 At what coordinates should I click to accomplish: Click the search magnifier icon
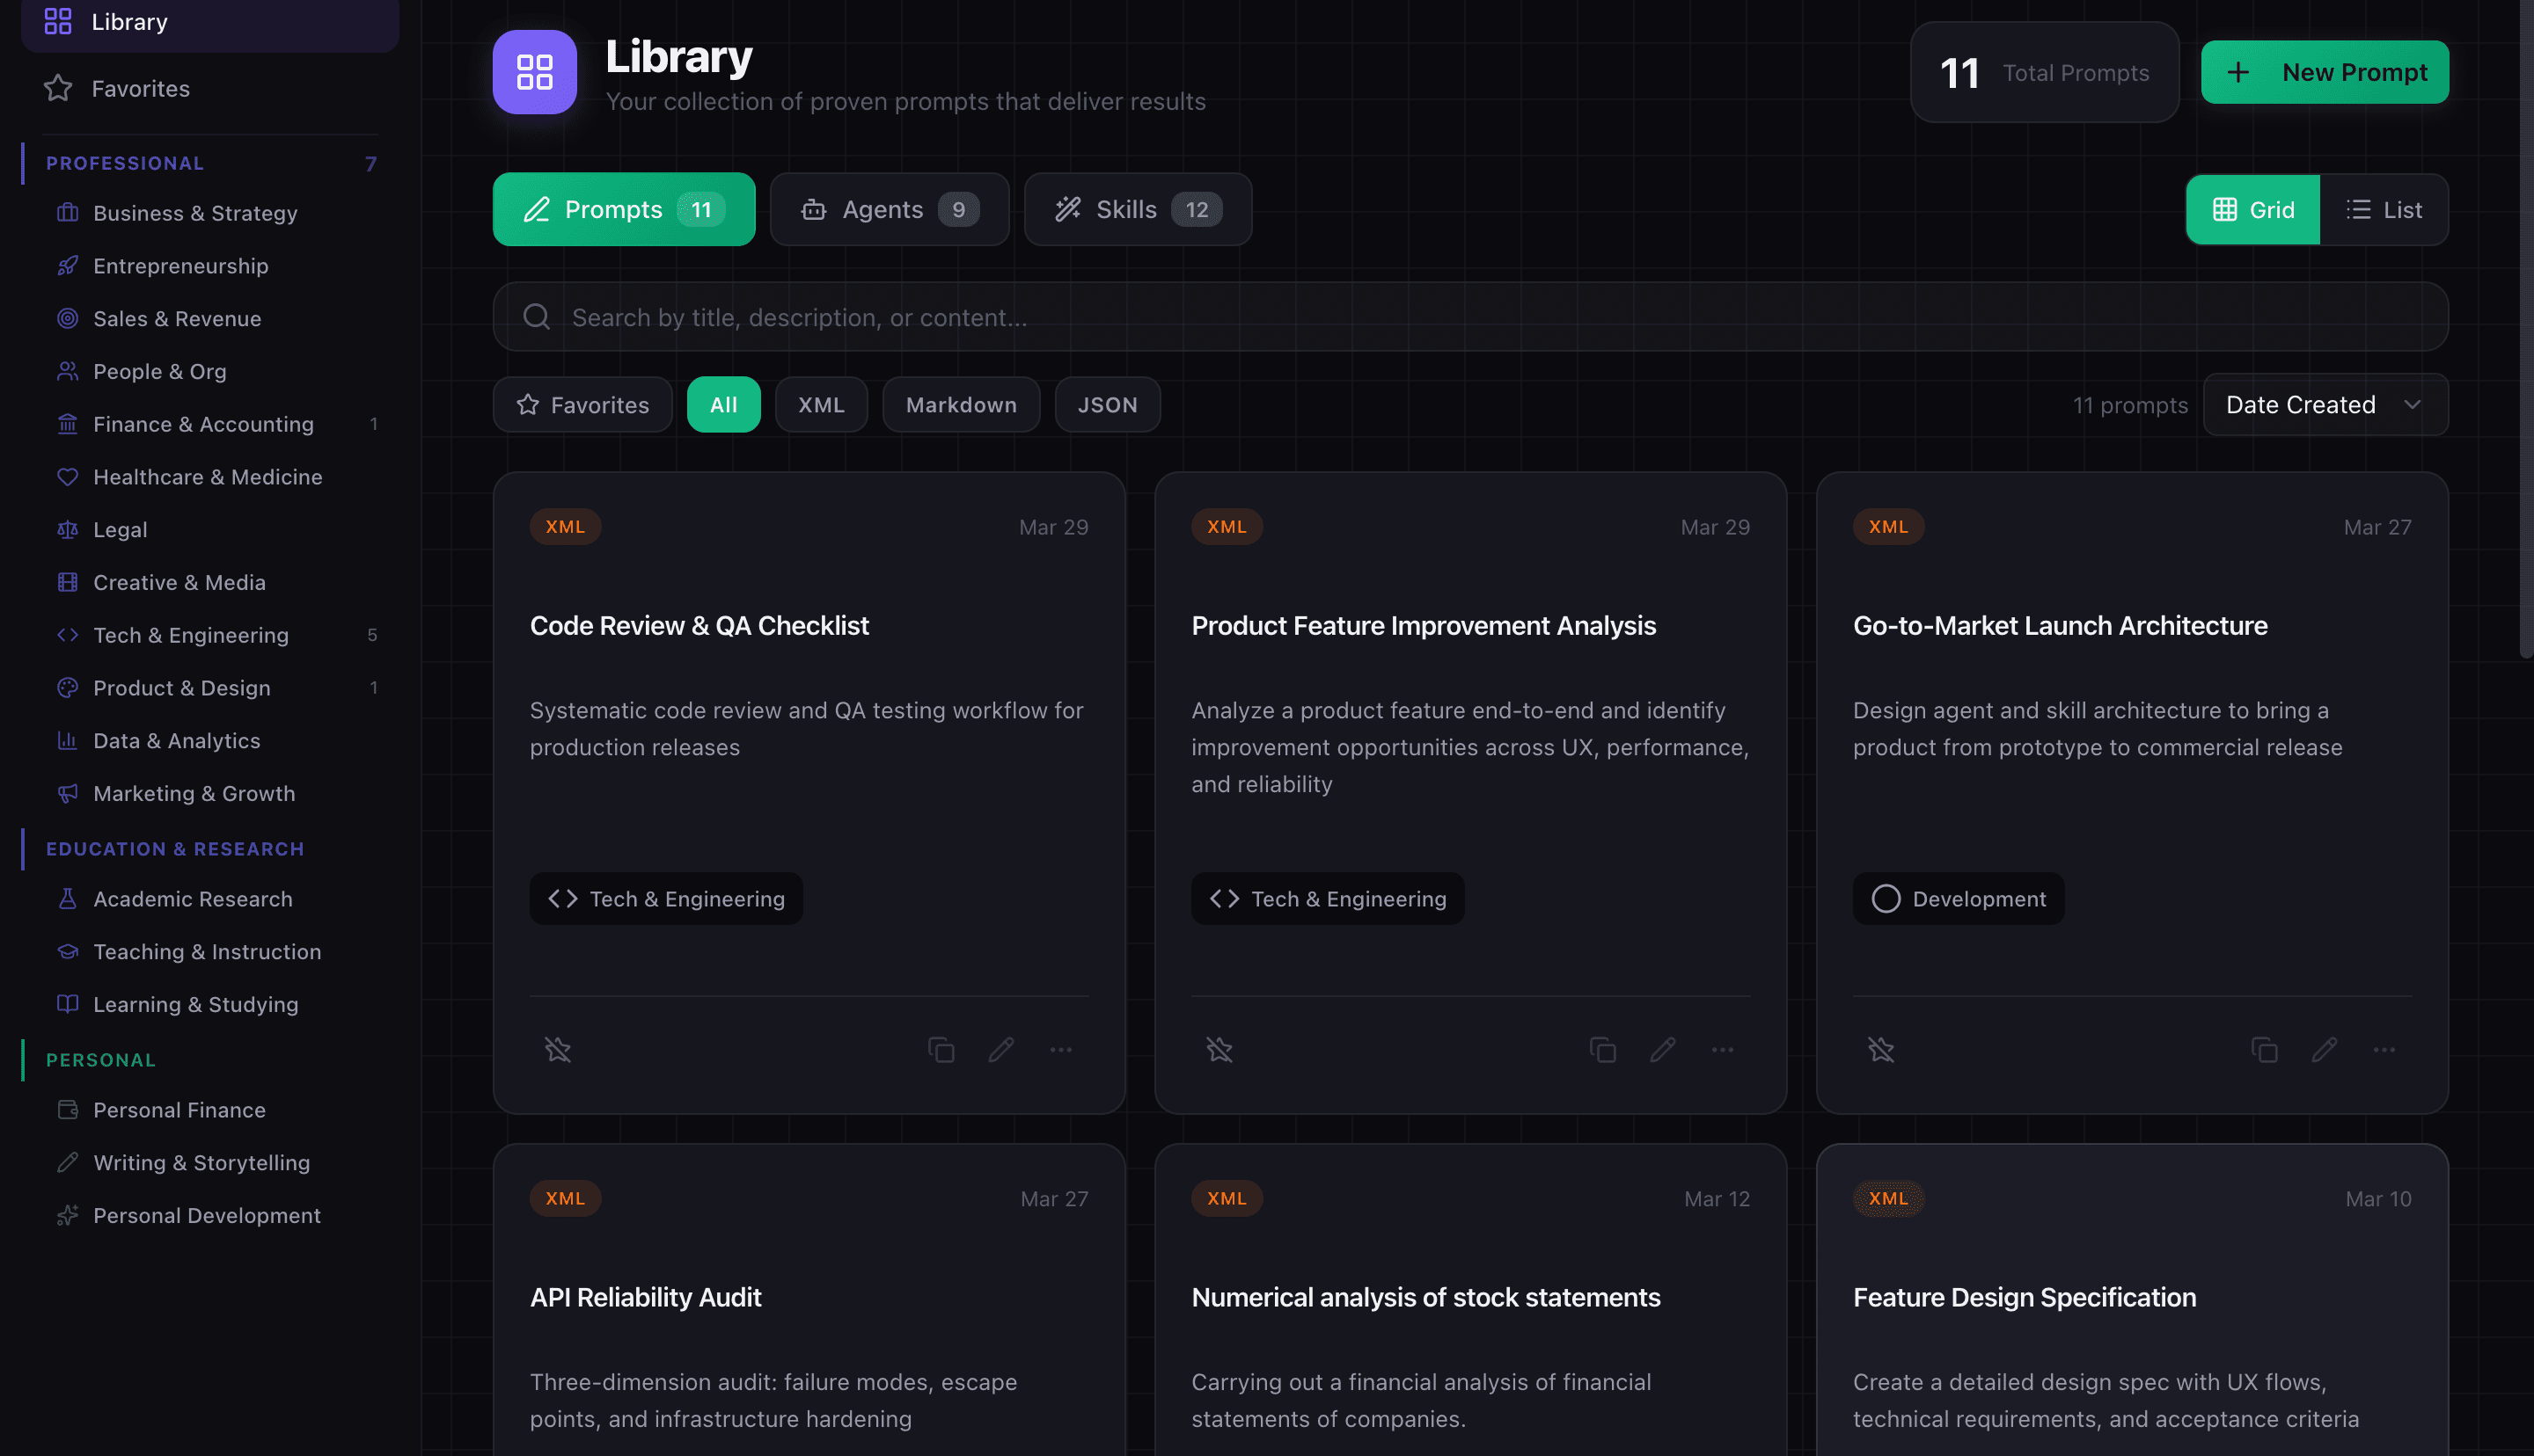[536, 316]
